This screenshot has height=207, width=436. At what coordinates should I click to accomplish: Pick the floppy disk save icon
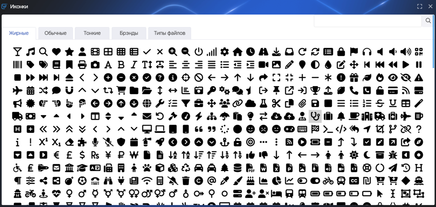(x=315, y=103)
